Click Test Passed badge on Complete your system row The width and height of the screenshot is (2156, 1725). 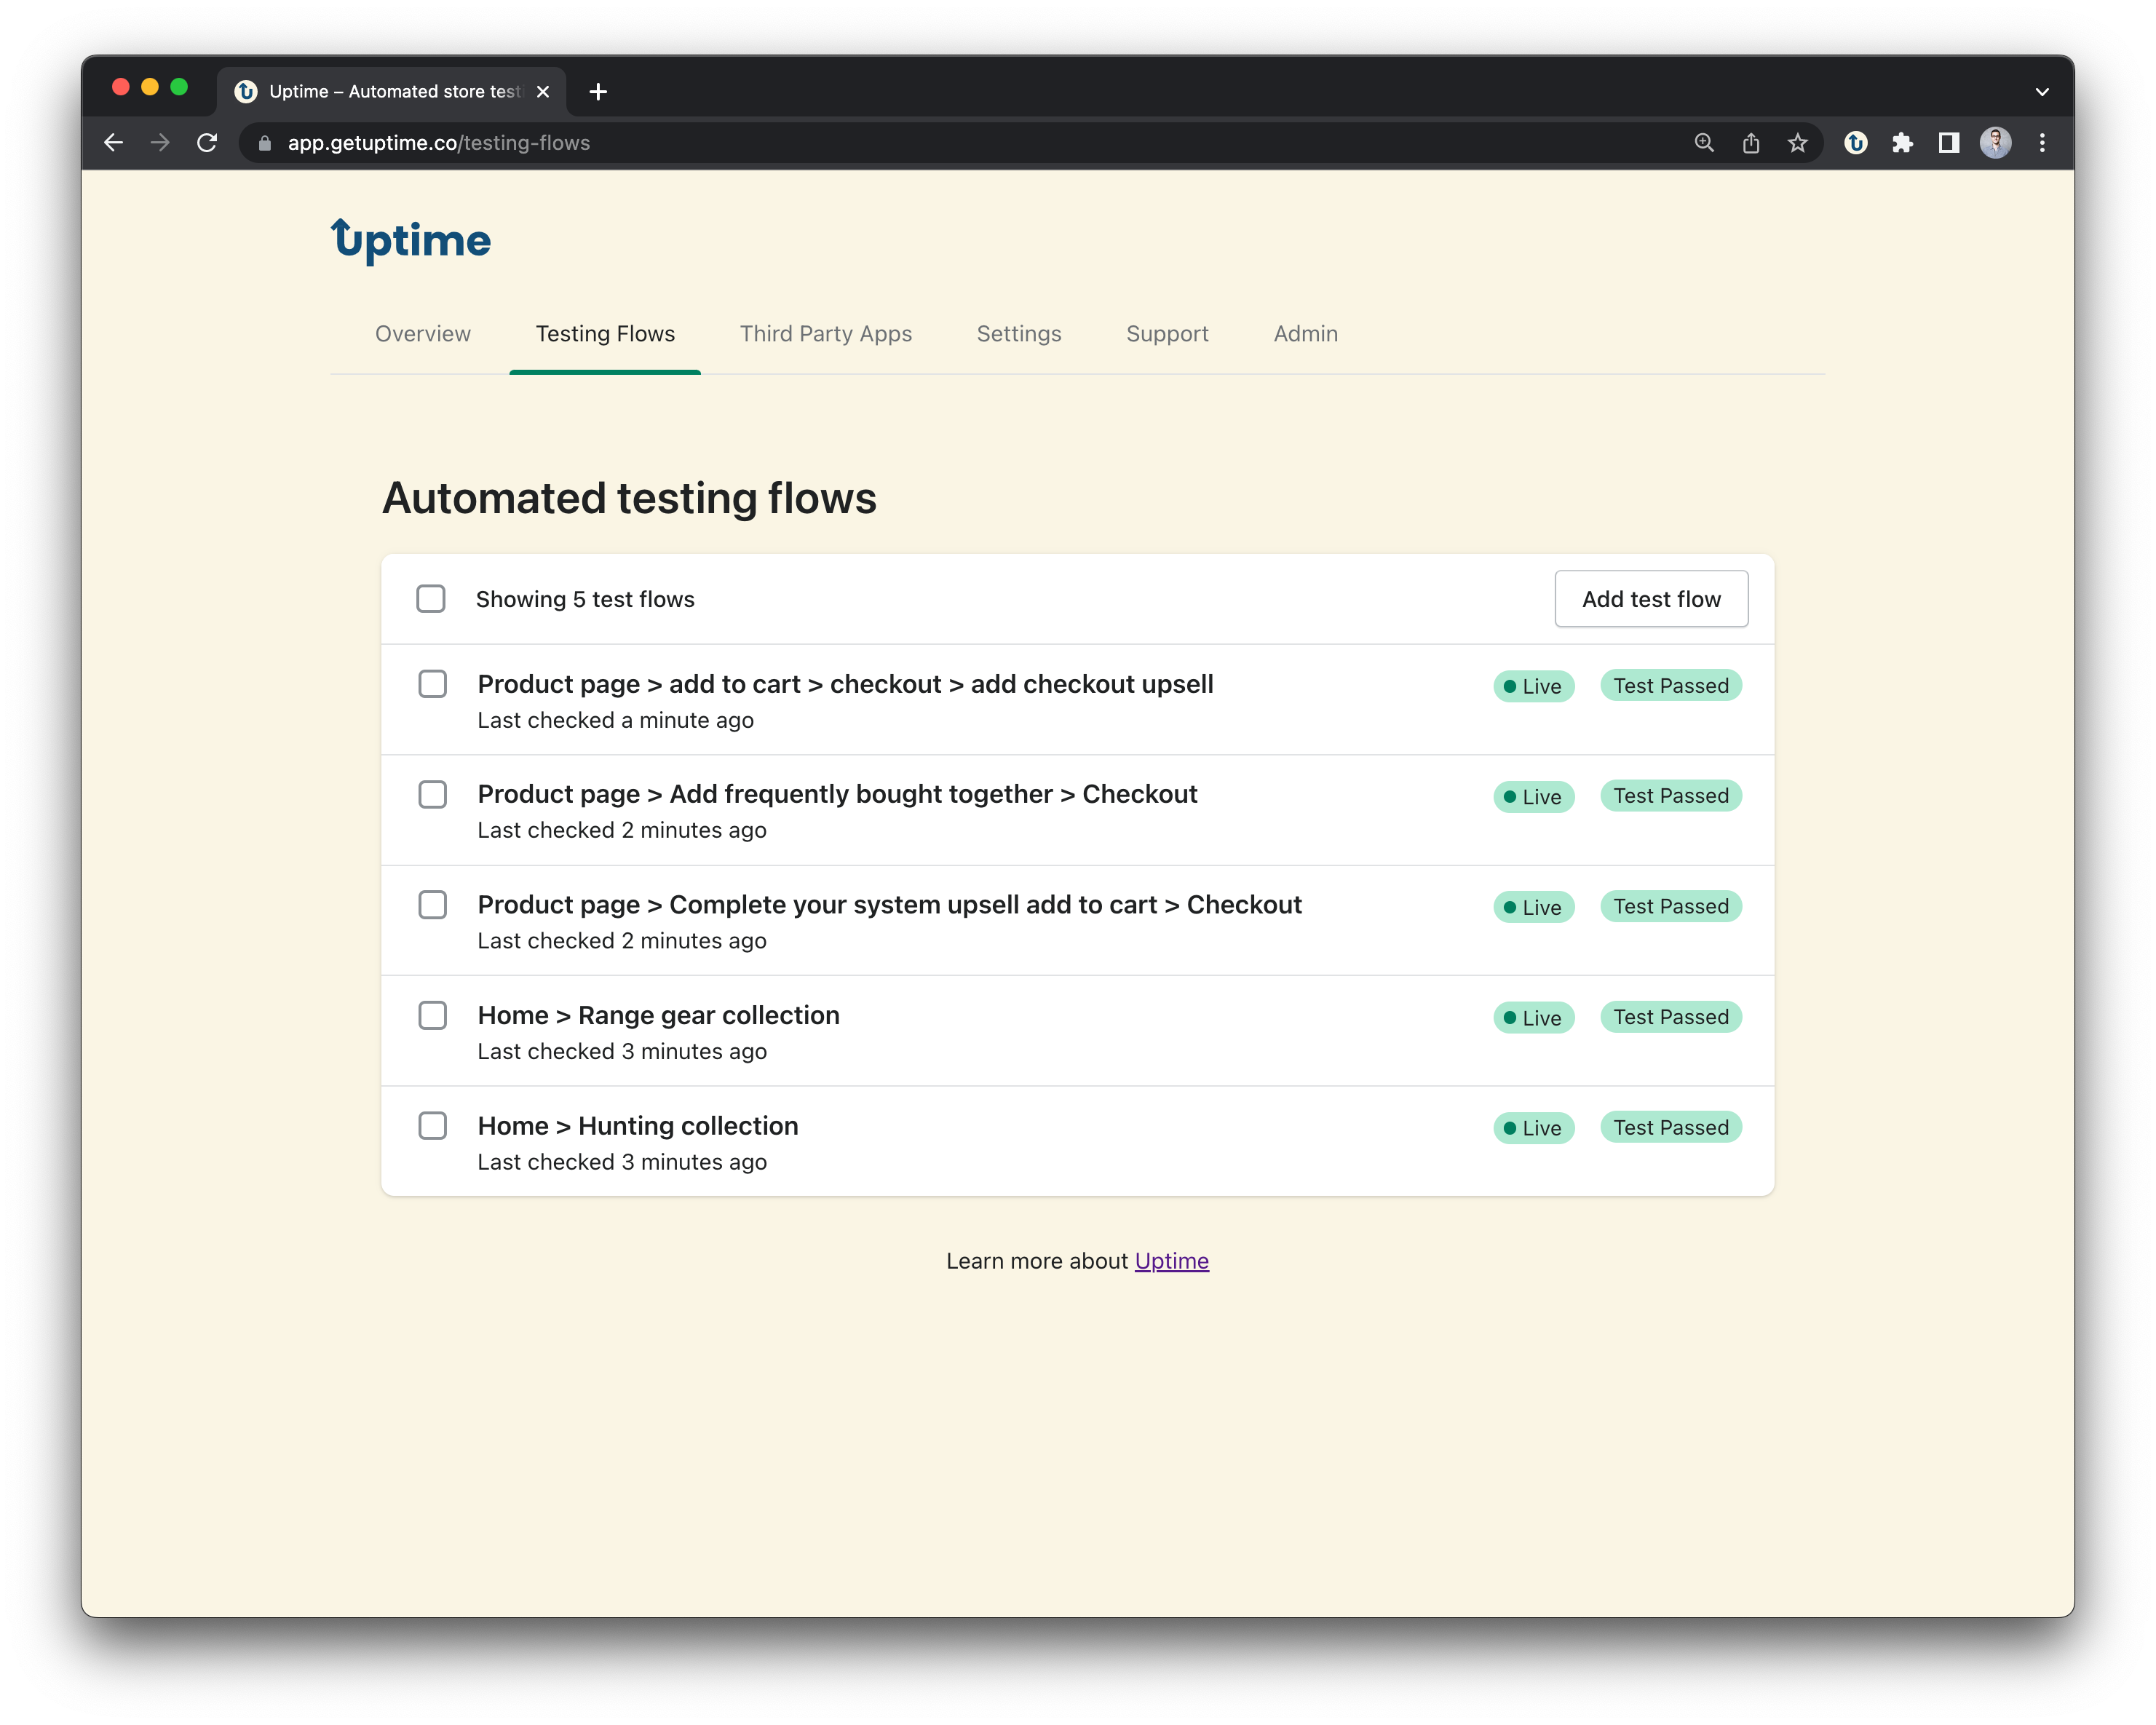[x=1671, y=906]
